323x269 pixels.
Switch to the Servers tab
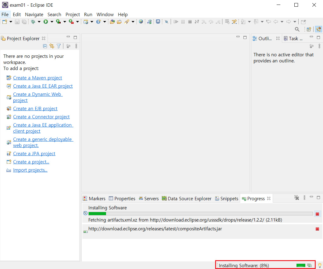point(148,198)
